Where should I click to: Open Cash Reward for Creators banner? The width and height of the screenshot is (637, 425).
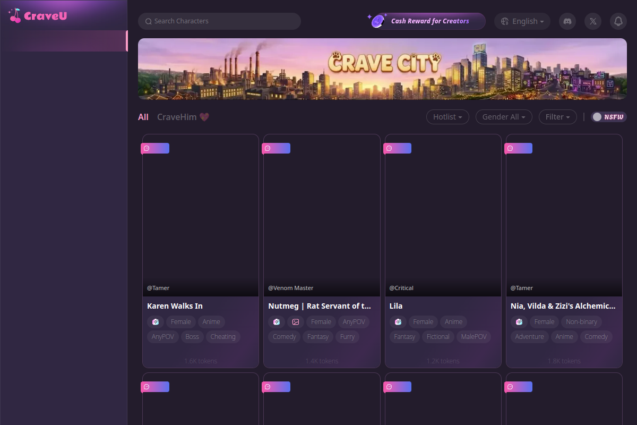(x=426, y=21)
